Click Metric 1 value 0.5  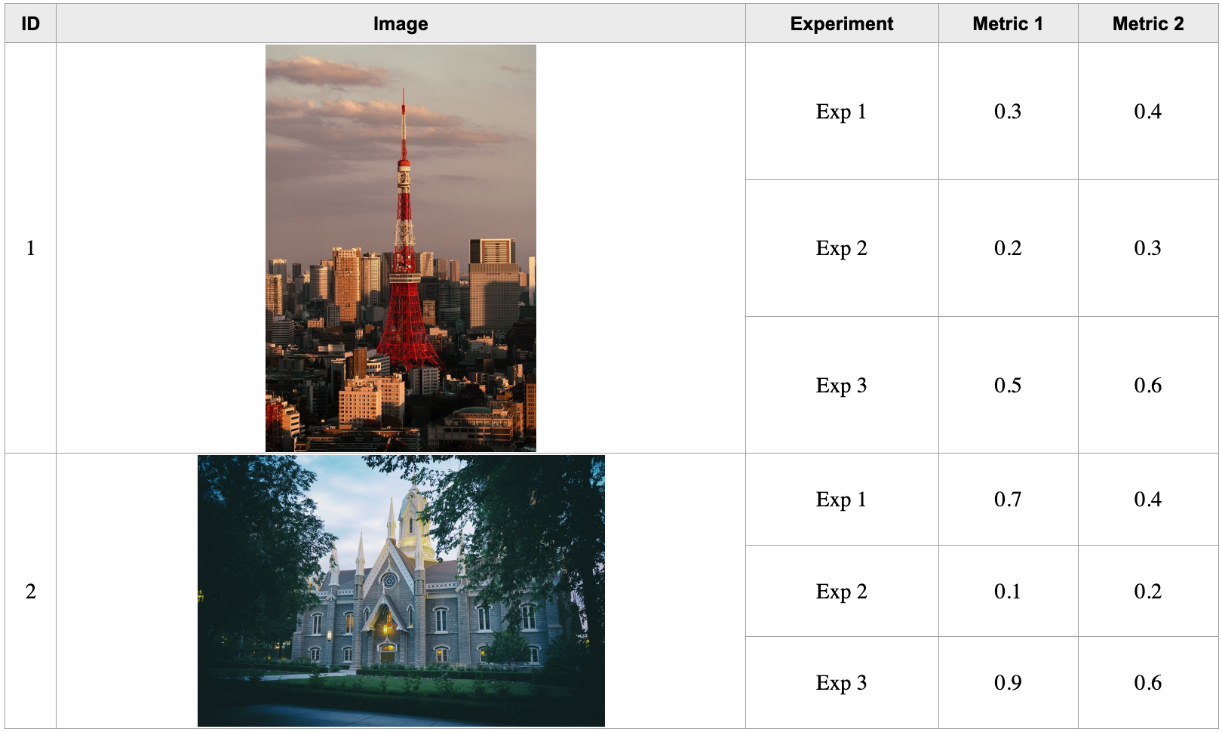point(1008,385)
